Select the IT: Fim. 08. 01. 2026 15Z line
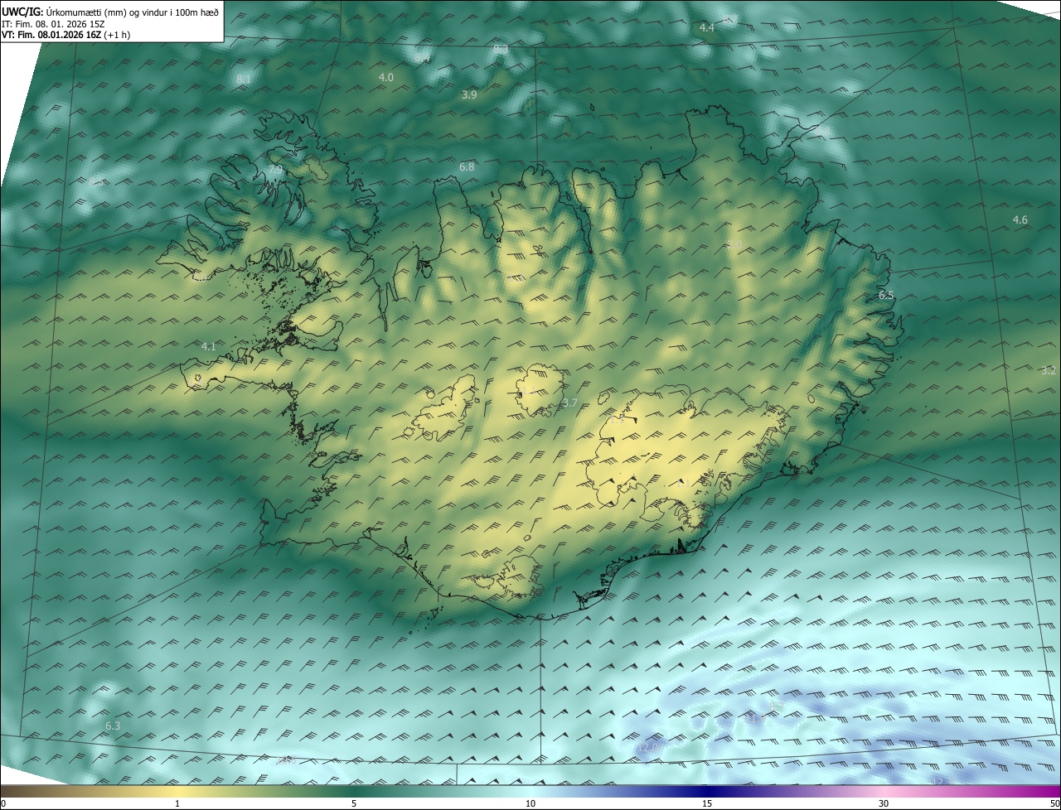The image size is (1061, 810). coord(53,23)
